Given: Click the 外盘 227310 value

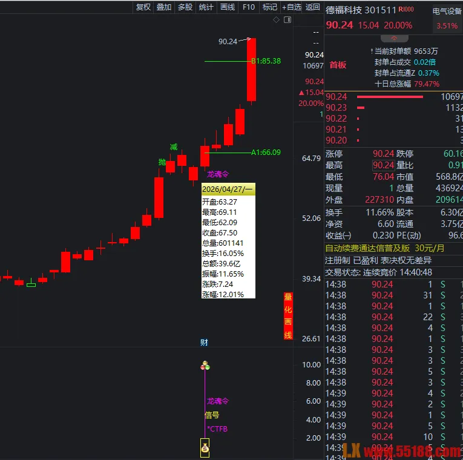Looking at the screenshot, I should pos(379,200).
